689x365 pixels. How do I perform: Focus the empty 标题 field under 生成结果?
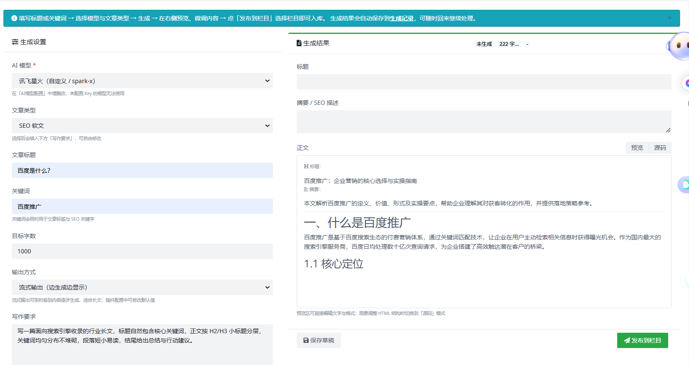[x=484, y=82]
